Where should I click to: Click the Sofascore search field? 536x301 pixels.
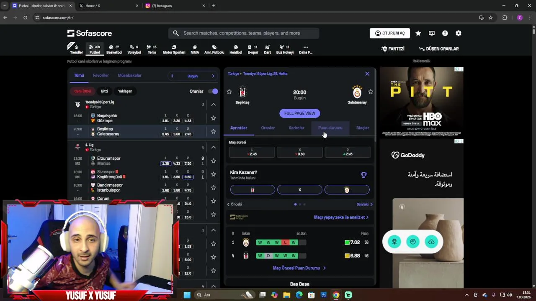pyautogui.click(x=244, y=33)
